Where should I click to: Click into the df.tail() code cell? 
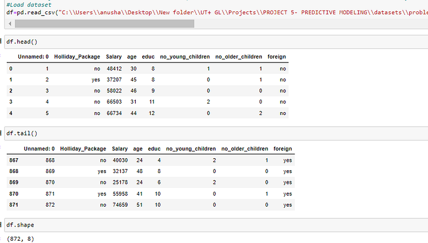(x=216, y=133)
